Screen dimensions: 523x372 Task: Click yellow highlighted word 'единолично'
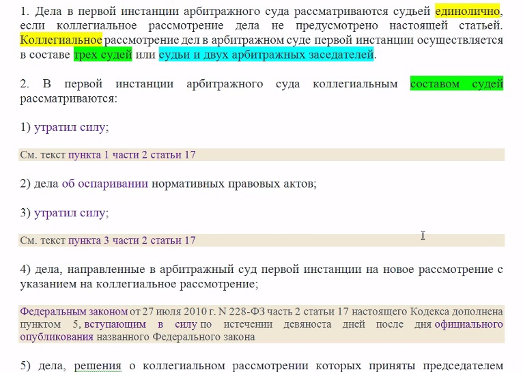467,12
